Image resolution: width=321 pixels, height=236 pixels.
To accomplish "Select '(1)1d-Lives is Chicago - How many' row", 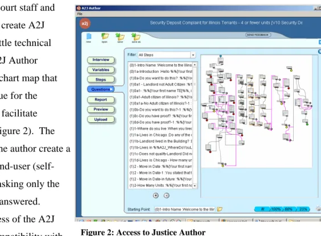I will point(160,160).
